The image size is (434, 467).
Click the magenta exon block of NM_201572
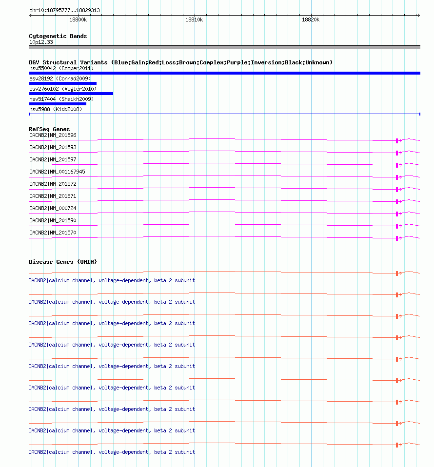[x=397, y=190]
